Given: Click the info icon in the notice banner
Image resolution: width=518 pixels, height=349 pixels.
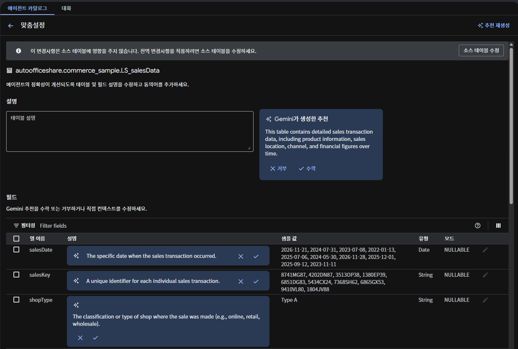Looking at the screenshot, I should tap(19, 51).
